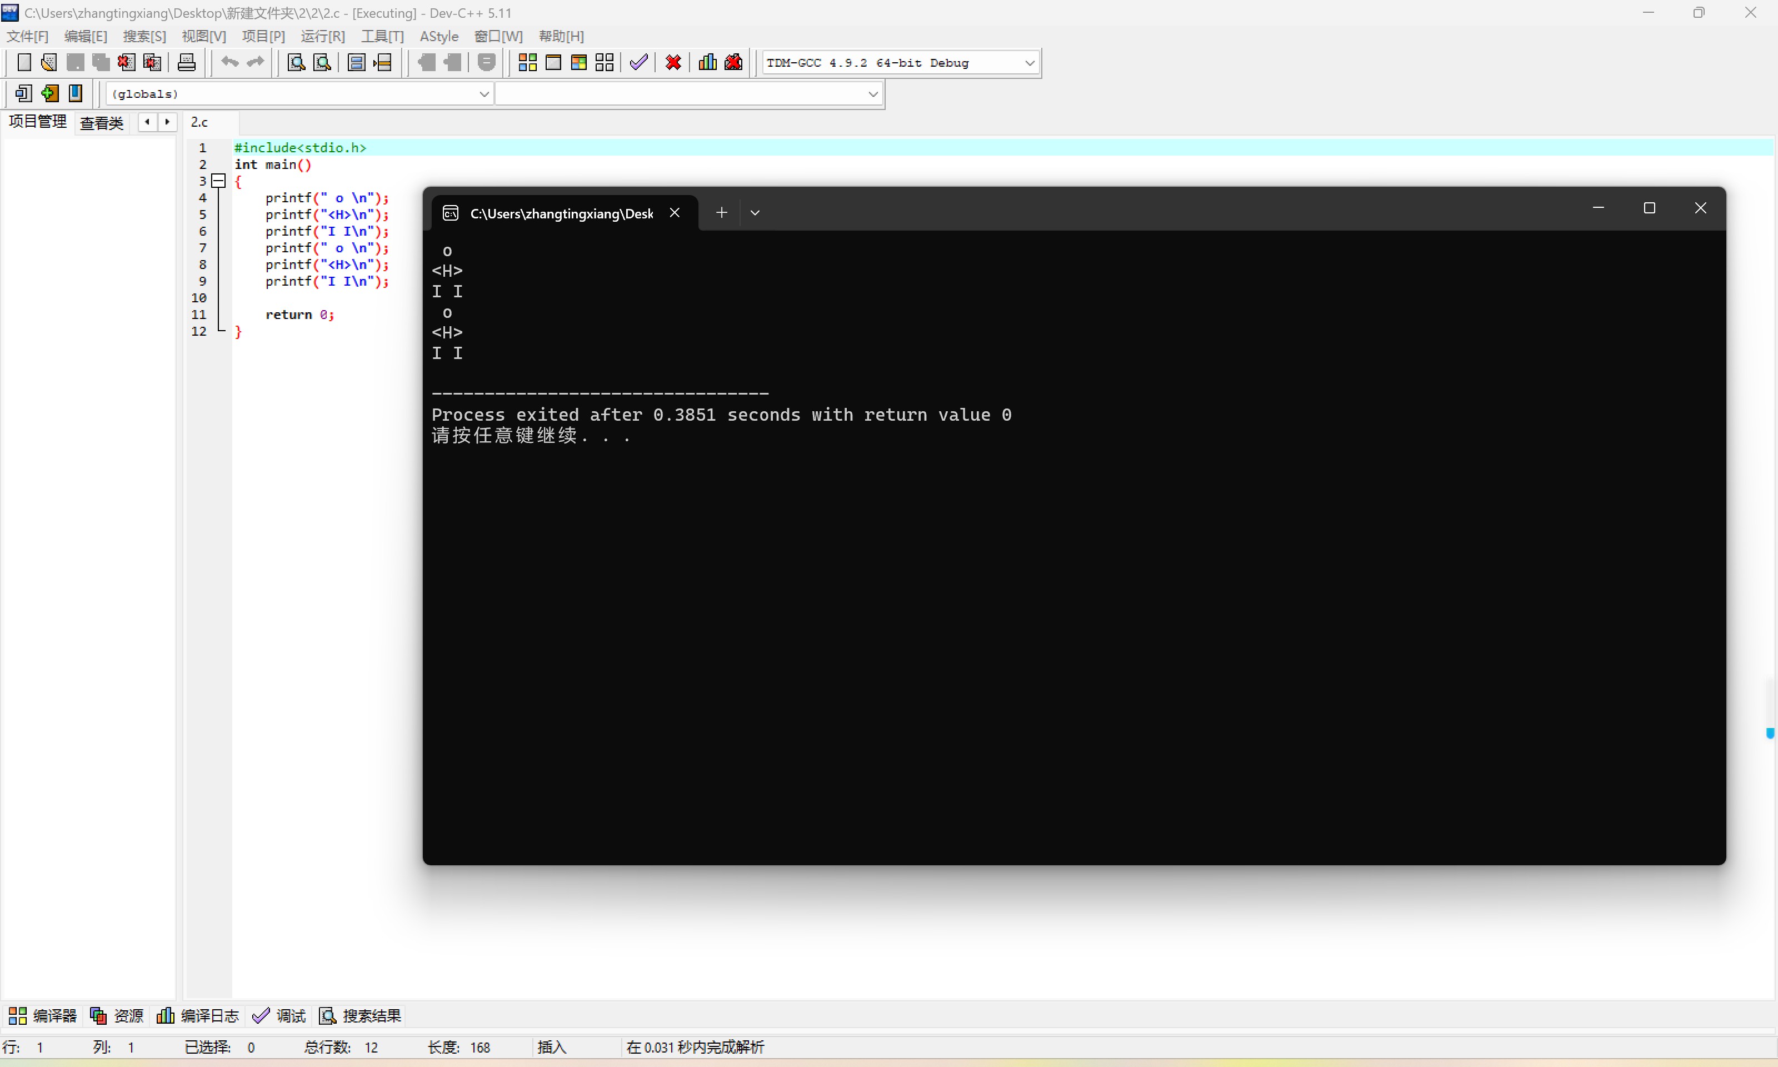Expand the (globals) scope dropdown

483,94
